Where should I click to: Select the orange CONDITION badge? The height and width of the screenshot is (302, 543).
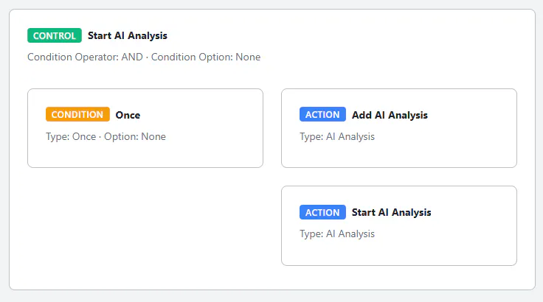(77, 114)
